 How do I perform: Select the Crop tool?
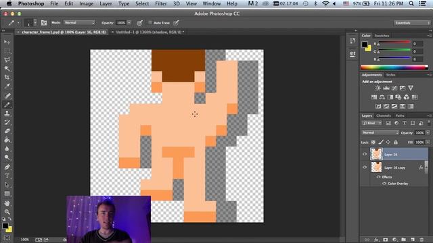click(x=7, y=78)
